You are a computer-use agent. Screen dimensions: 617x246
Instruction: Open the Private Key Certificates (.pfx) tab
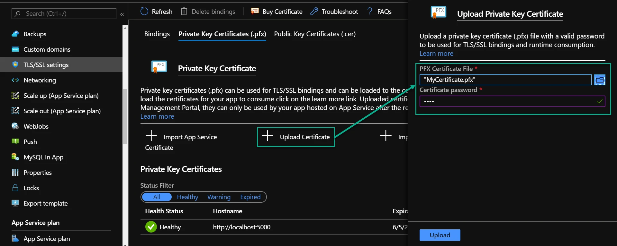222,34
